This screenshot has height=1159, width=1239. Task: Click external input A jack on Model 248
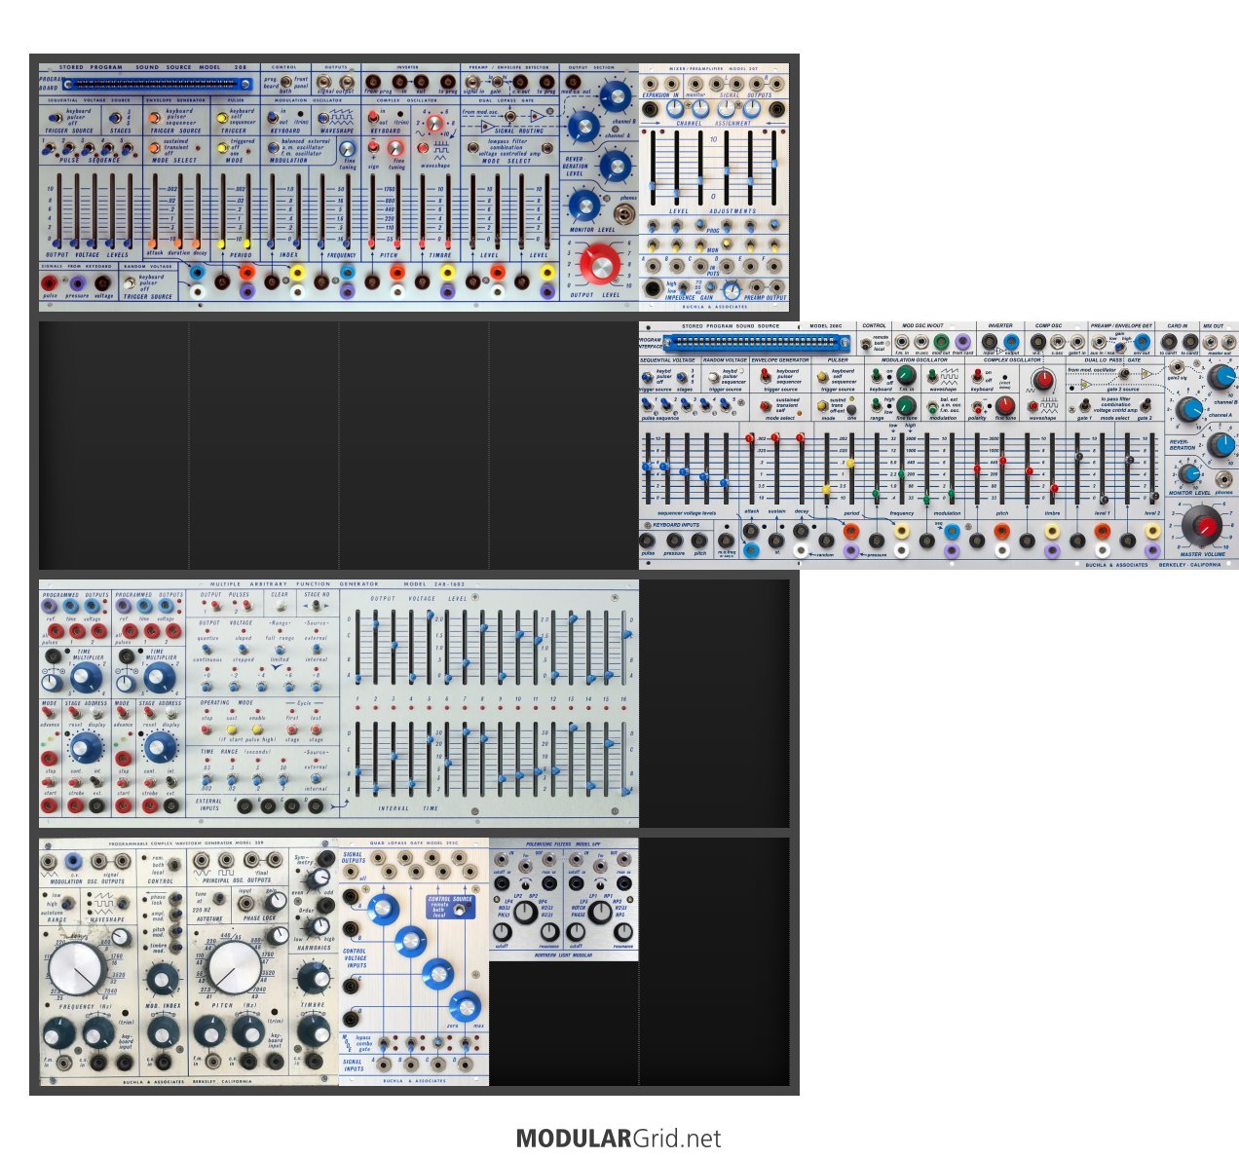pos(244,805)
